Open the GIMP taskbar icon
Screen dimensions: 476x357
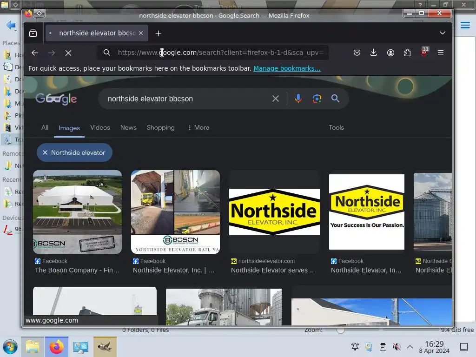tap(105, 347)
